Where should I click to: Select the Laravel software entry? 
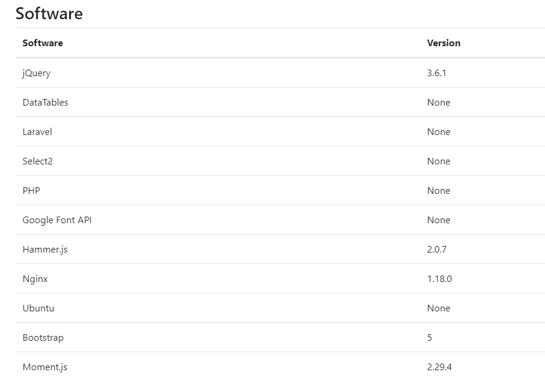point(37,132)
